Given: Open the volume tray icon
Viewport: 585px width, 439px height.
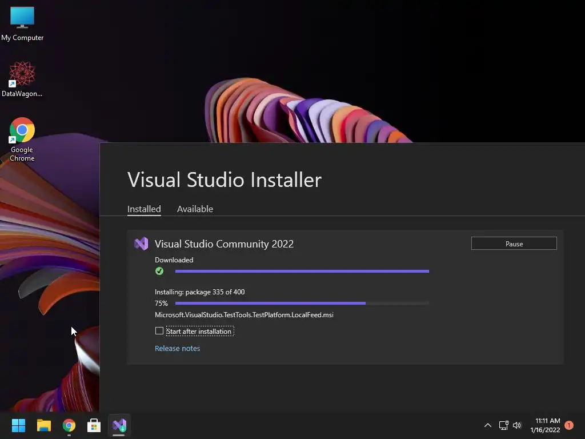Looking at the screenshot, I should [517, 425].
